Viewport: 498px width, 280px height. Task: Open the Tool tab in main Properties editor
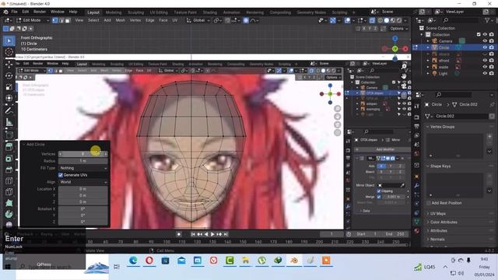tap(417, 106)
